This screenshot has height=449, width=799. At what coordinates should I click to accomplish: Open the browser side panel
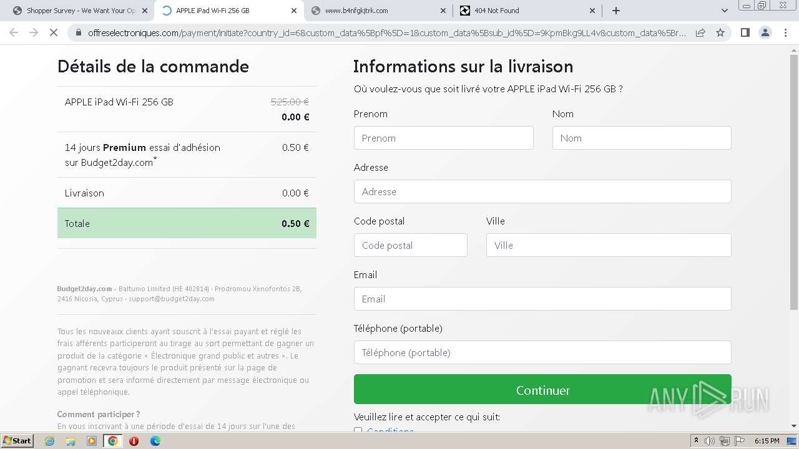point(745,32)
